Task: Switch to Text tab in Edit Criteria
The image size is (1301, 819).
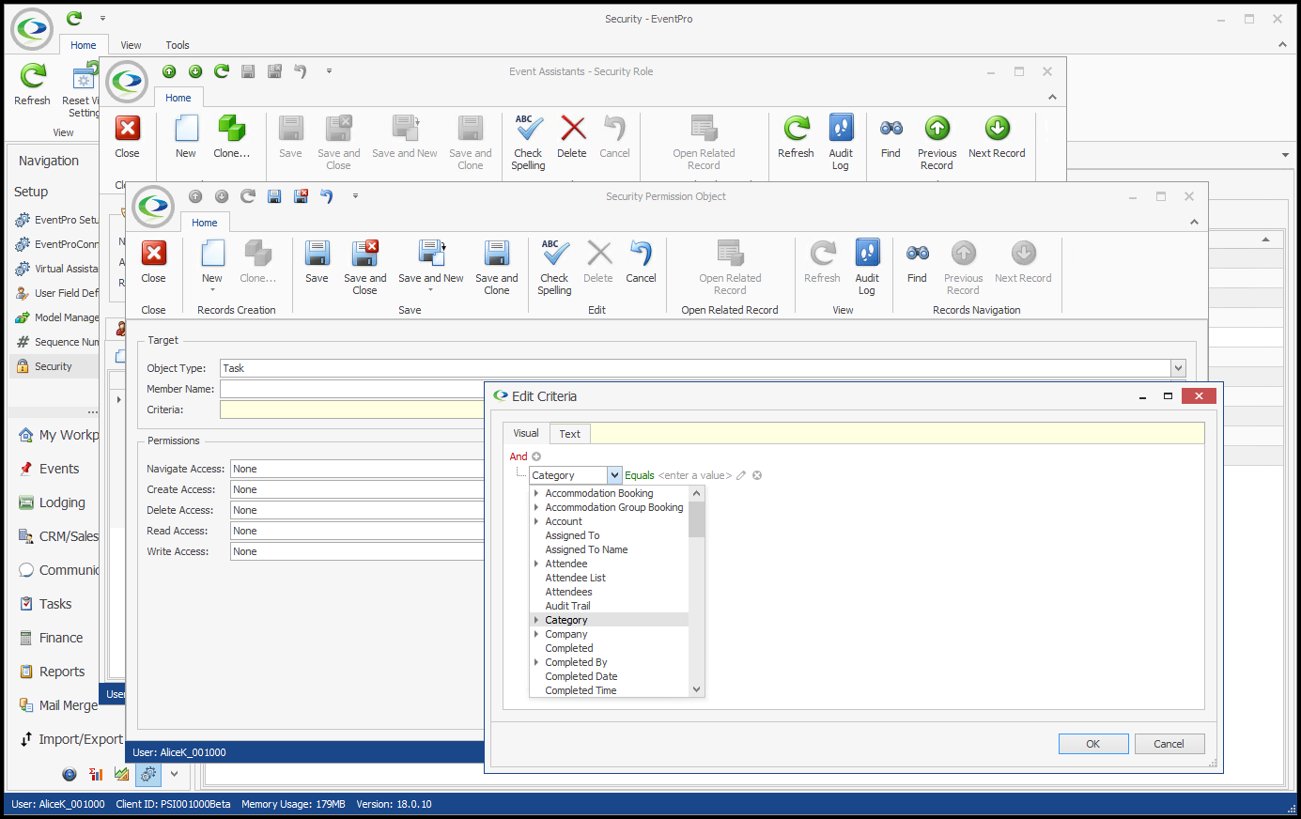Action: [x=569, y=434]
